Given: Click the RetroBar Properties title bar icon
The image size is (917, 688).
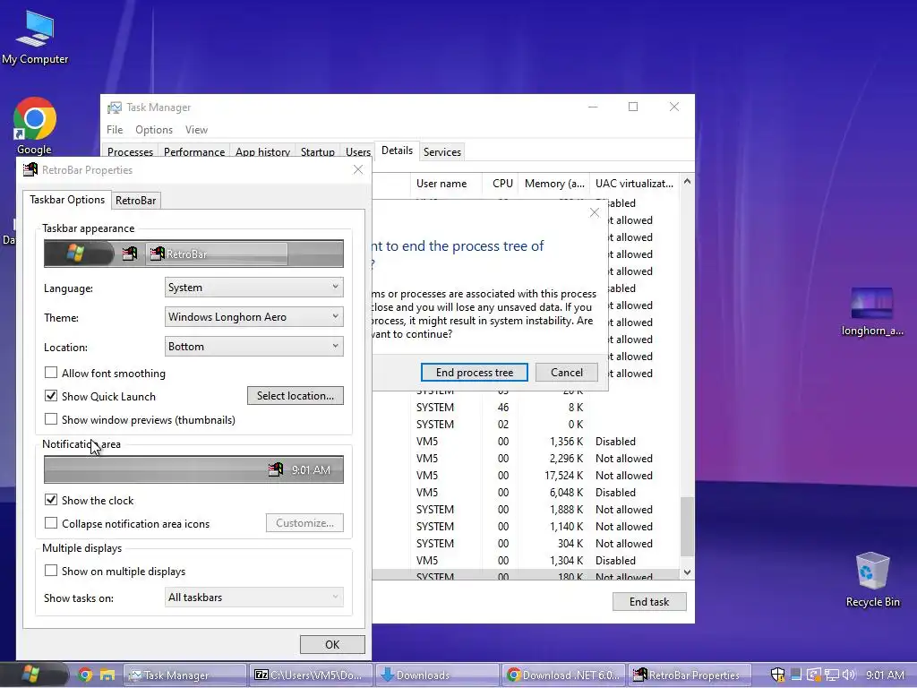Looking at the screenshot, I should (x=30, y=169).
